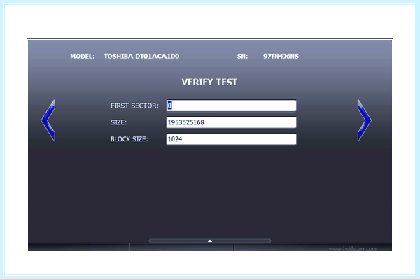Proceed with the right blue arrow

tap(364, 120)
